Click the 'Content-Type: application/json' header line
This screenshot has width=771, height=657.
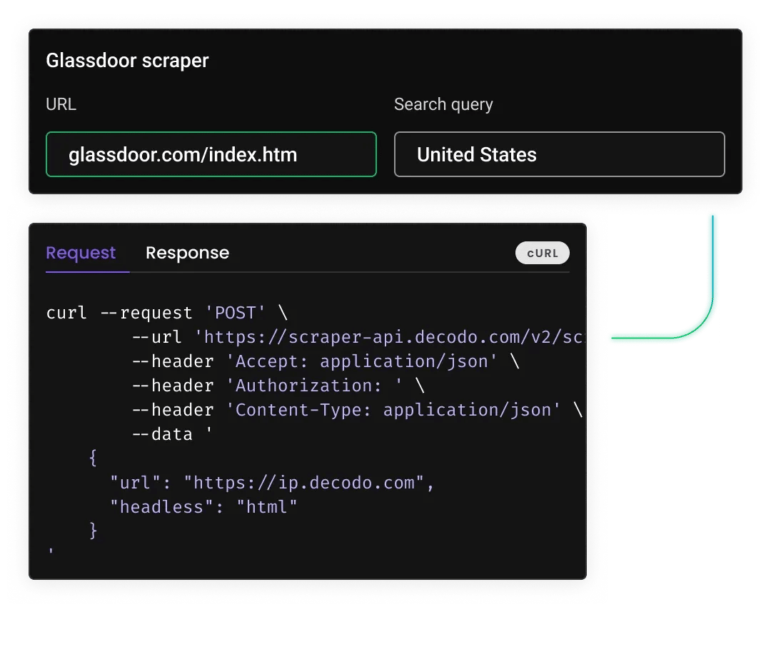point(357,410)
